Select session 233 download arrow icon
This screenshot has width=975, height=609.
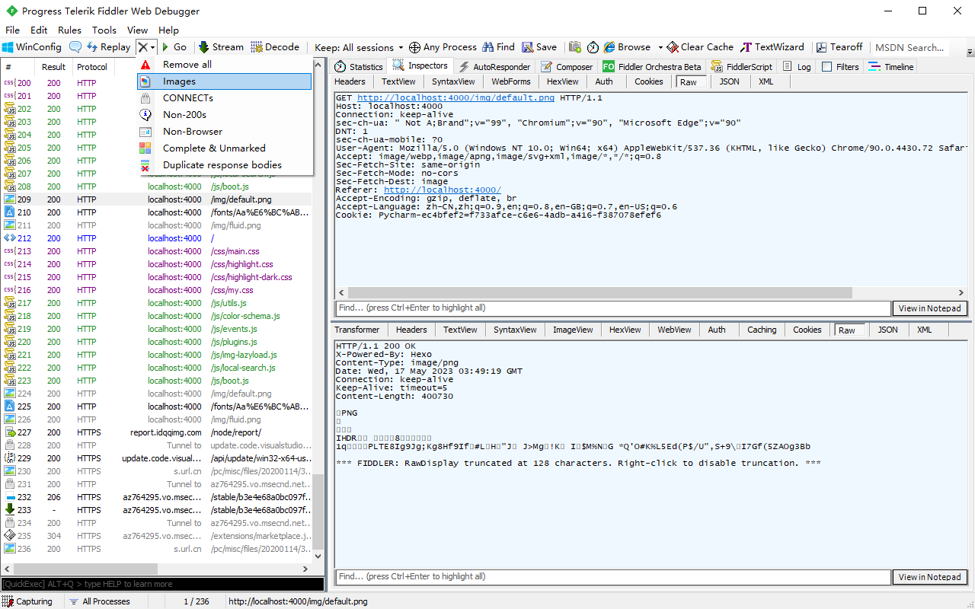point(10,509)
